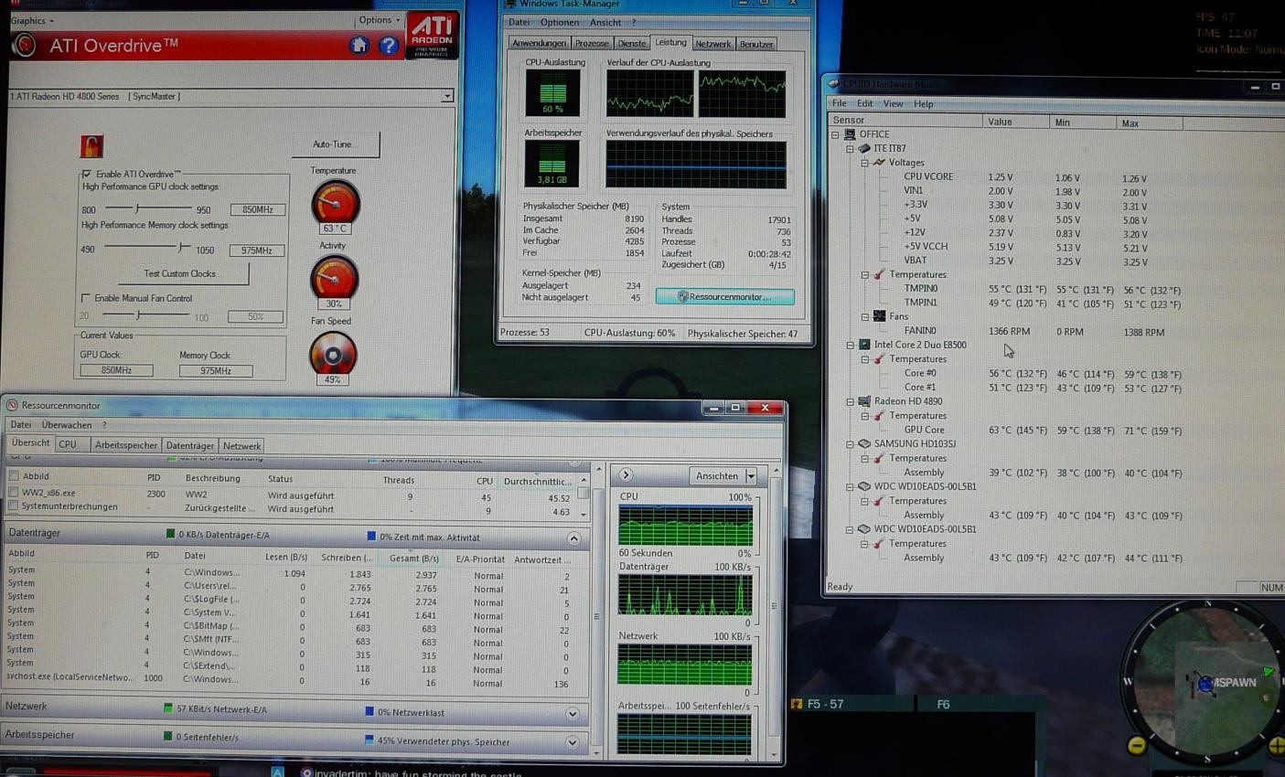
Task: Click the fan speed gauge
Action: tap(333, 354)
